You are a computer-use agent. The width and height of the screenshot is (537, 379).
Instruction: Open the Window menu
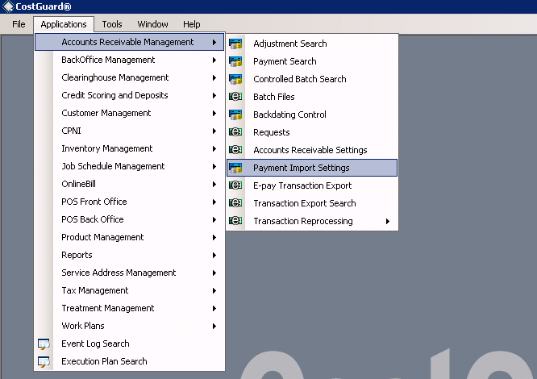152,24
